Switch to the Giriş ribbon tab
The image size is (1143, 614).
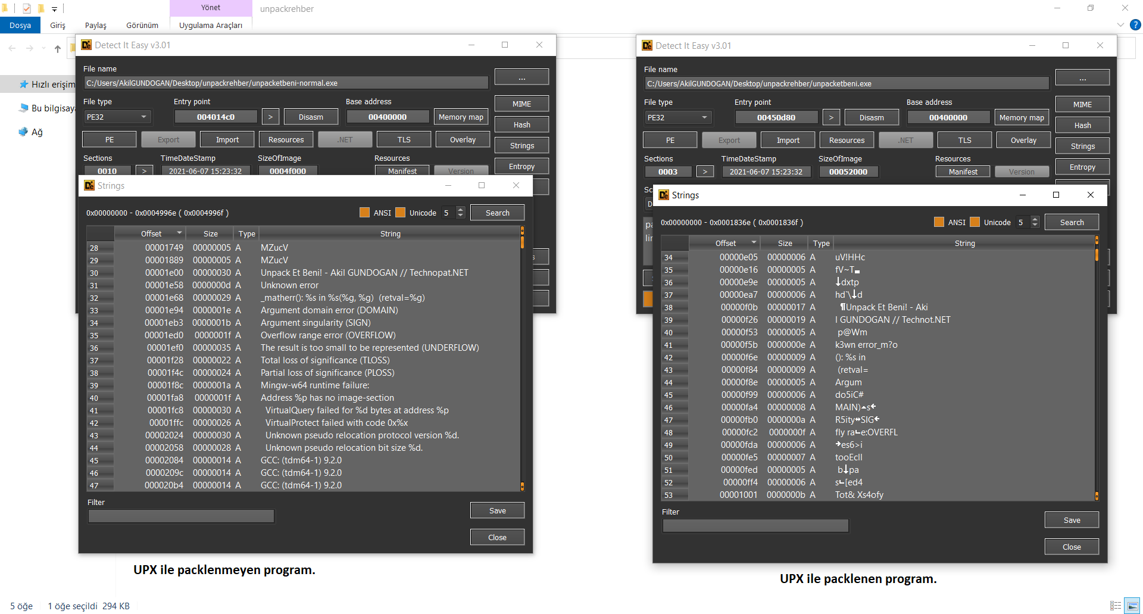point(58,25)
